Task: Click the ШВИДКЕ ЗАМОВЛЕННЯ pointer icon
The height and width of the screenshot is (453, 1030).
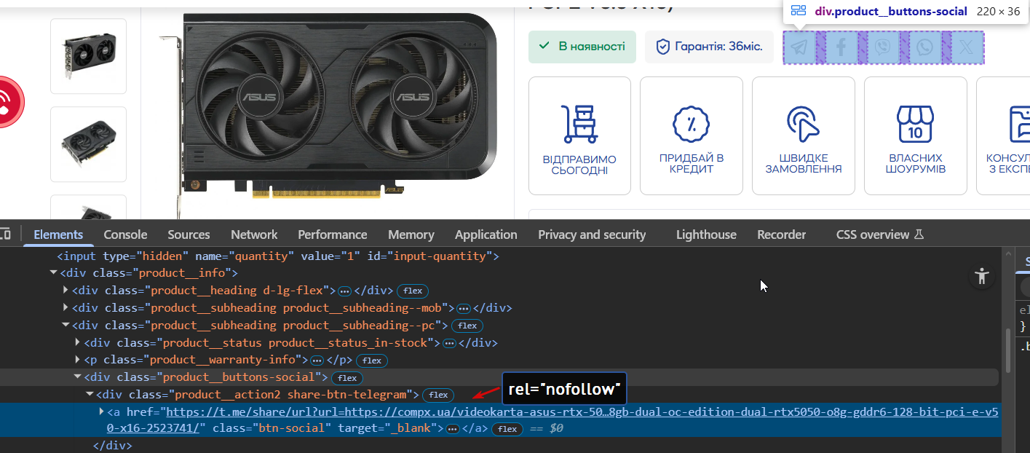Action: tap(803, 124)
